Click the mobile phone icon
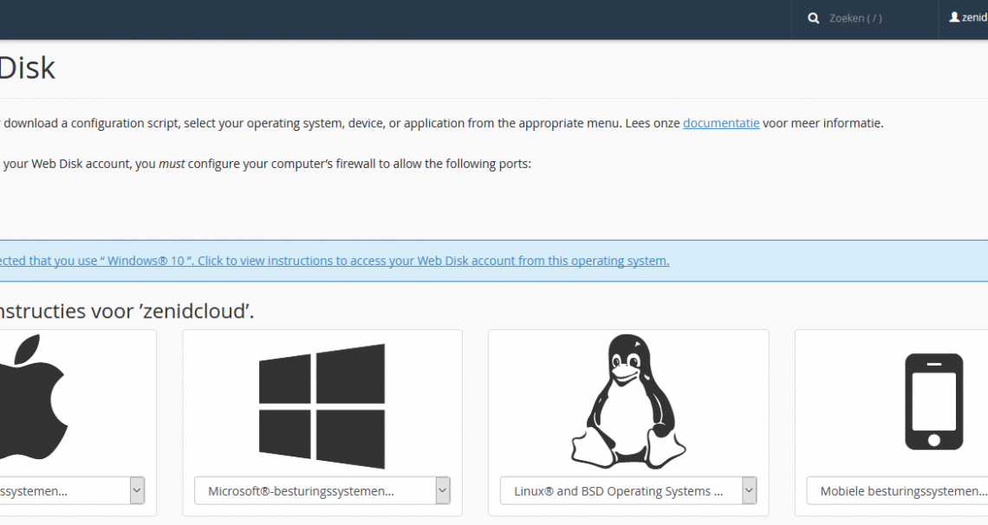Viewport: 988px width, 525px height. pos(933,402)
